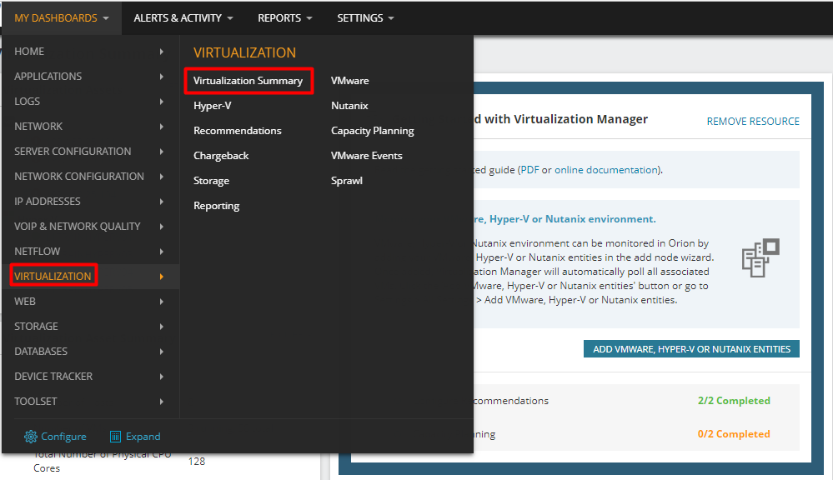
Task: Click Add VMware, Hyper-V or Nutanix Entities
Action: coord(691,349)
